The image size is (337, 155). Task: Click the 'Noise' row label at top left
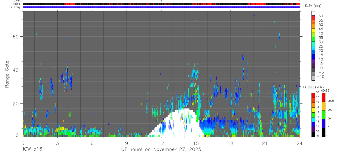tap(16, 4)
